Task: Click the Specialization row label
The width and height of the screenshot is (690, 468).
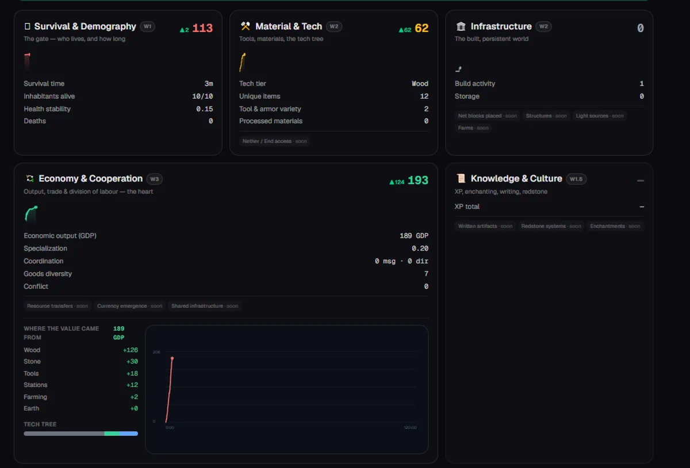Action: tap(45, 249)
